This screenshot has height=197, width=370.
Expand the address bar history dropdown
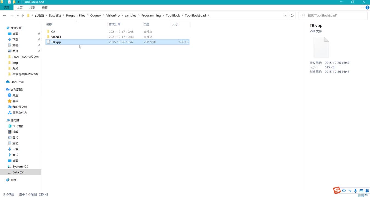tap(285, 16)
